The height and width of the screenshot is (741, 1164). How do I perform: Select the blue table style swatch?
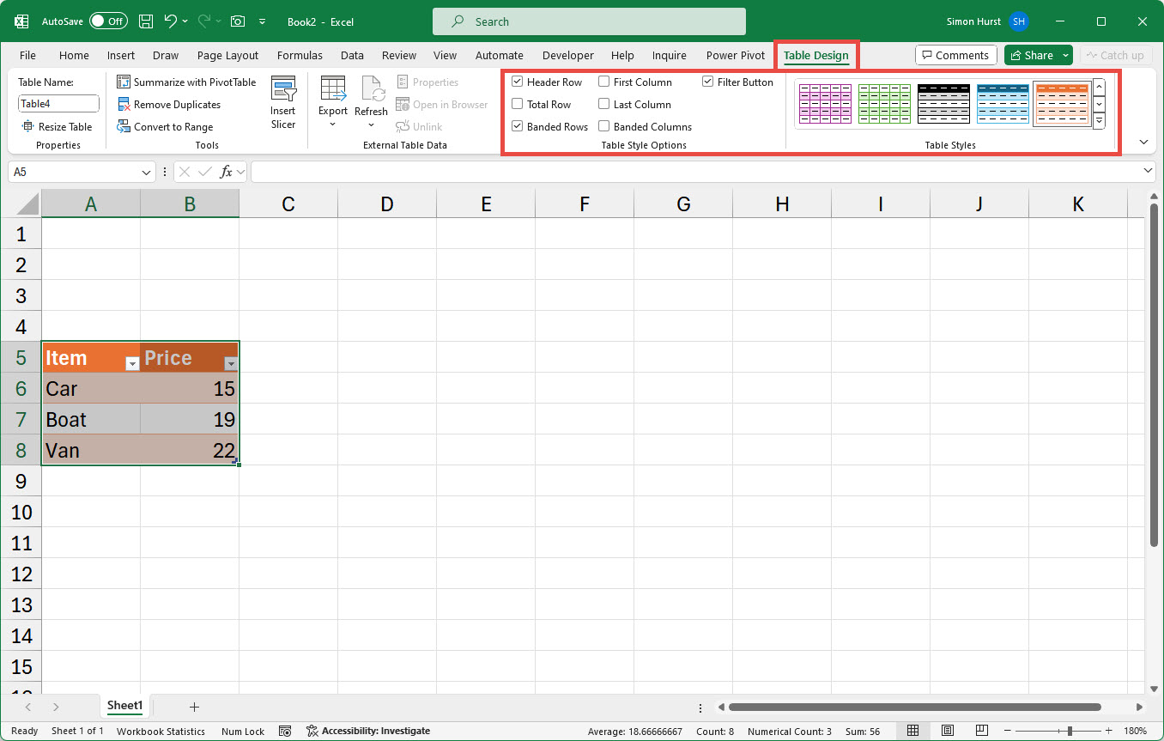(x=1002, y=104)
